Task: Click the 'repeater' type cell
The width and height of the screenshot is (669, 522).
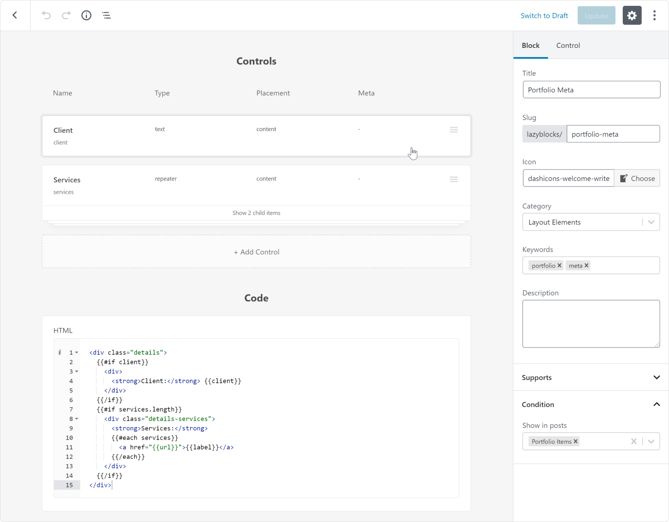Action: pos(166,179)
